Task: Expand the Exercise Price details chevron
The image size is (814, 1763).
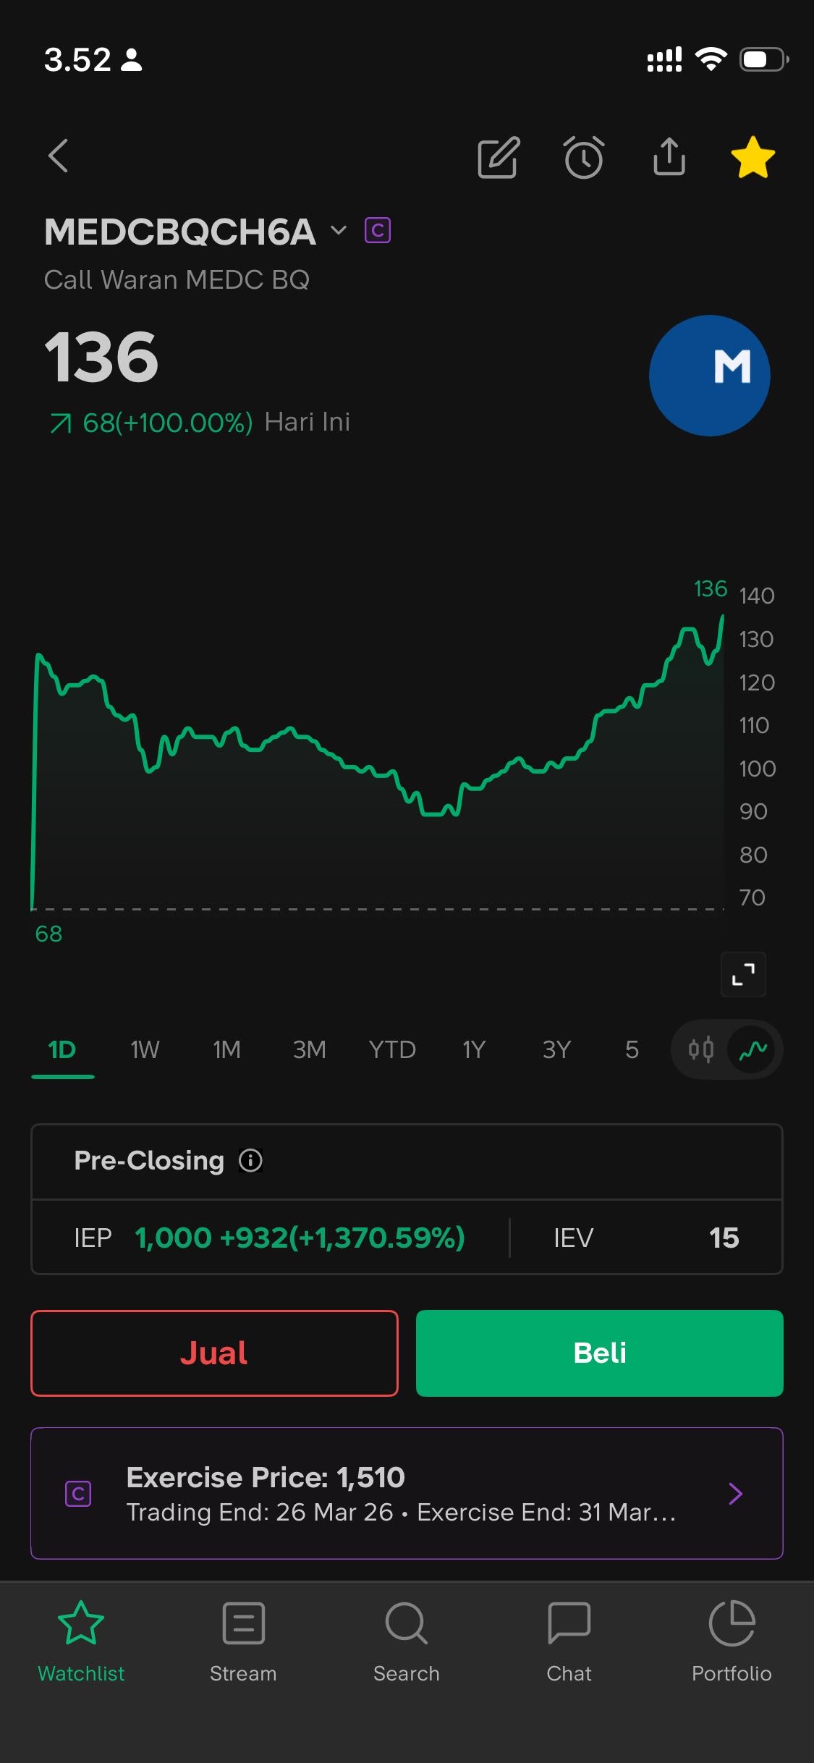Action: pos(735,1494)
